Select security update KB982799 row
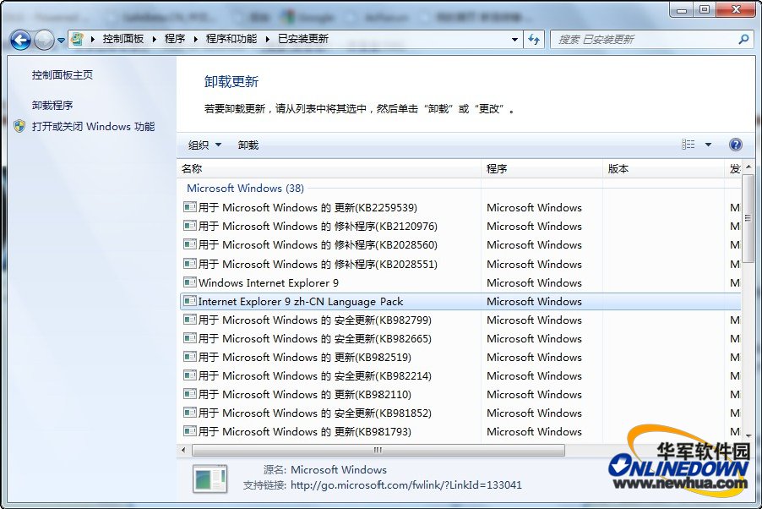Screen dimensions: 762x509 pos(460,320)
